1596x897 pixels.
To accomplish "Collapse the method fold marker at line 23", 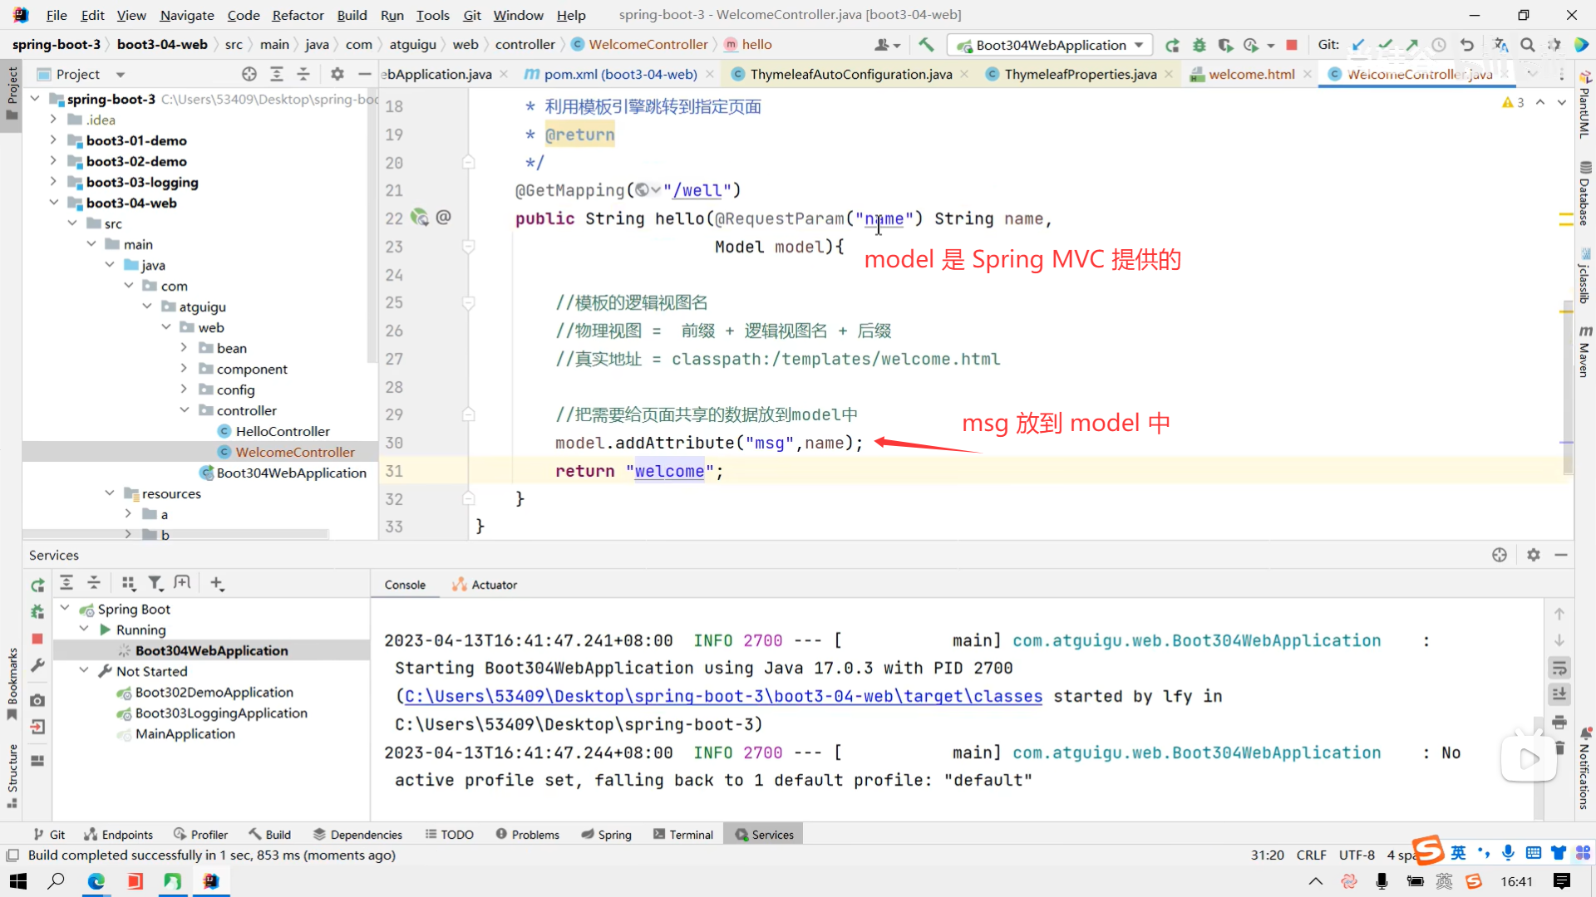I will [x=469, y=247].
